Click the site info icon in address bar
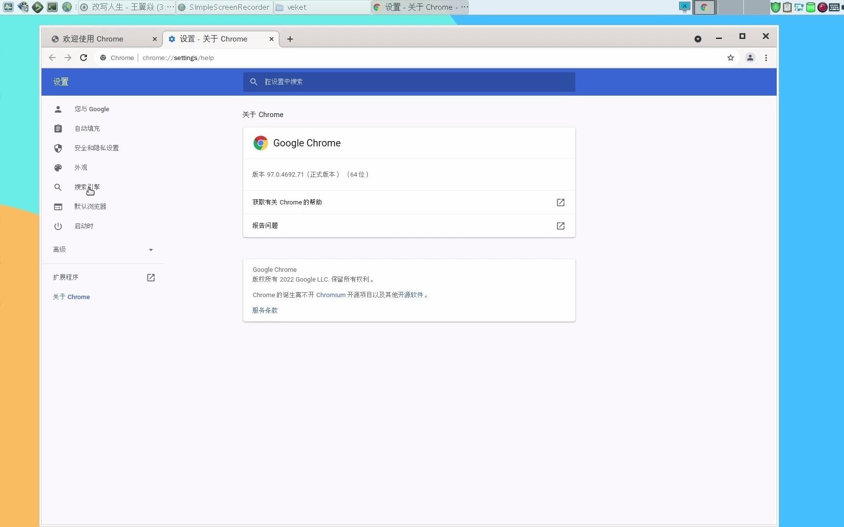This screenshot has height=527, width=844. tap(103, 58)
